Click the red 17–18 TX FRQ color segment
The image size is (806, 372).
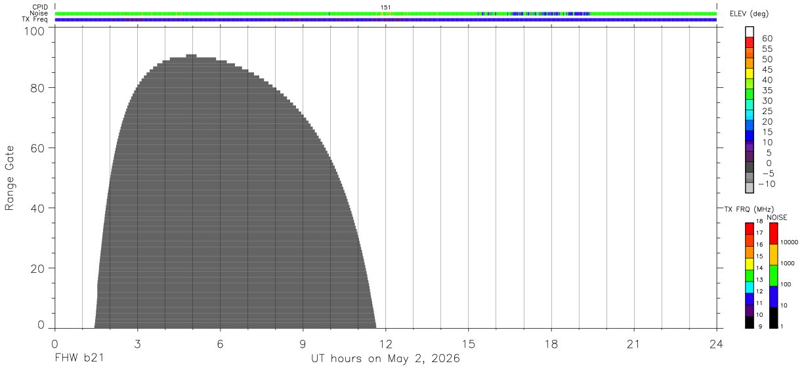point(750,228)
